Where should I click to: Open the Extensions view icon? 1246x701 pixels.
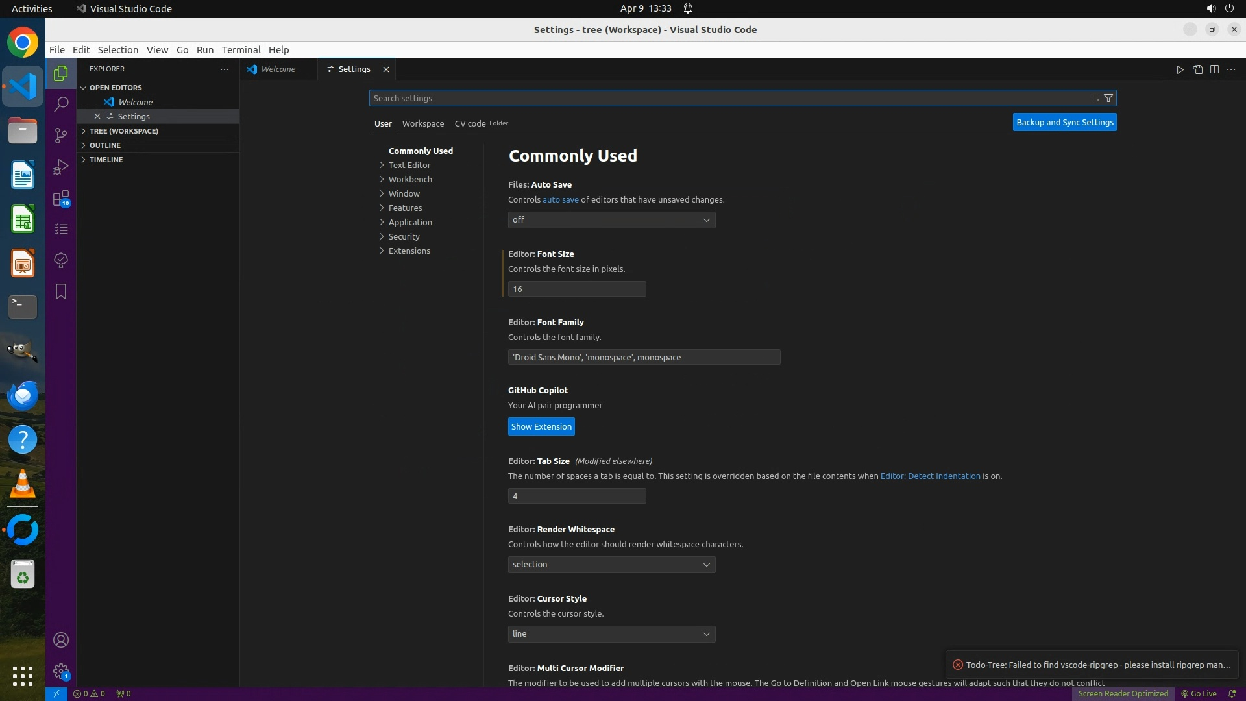(61, 198)
